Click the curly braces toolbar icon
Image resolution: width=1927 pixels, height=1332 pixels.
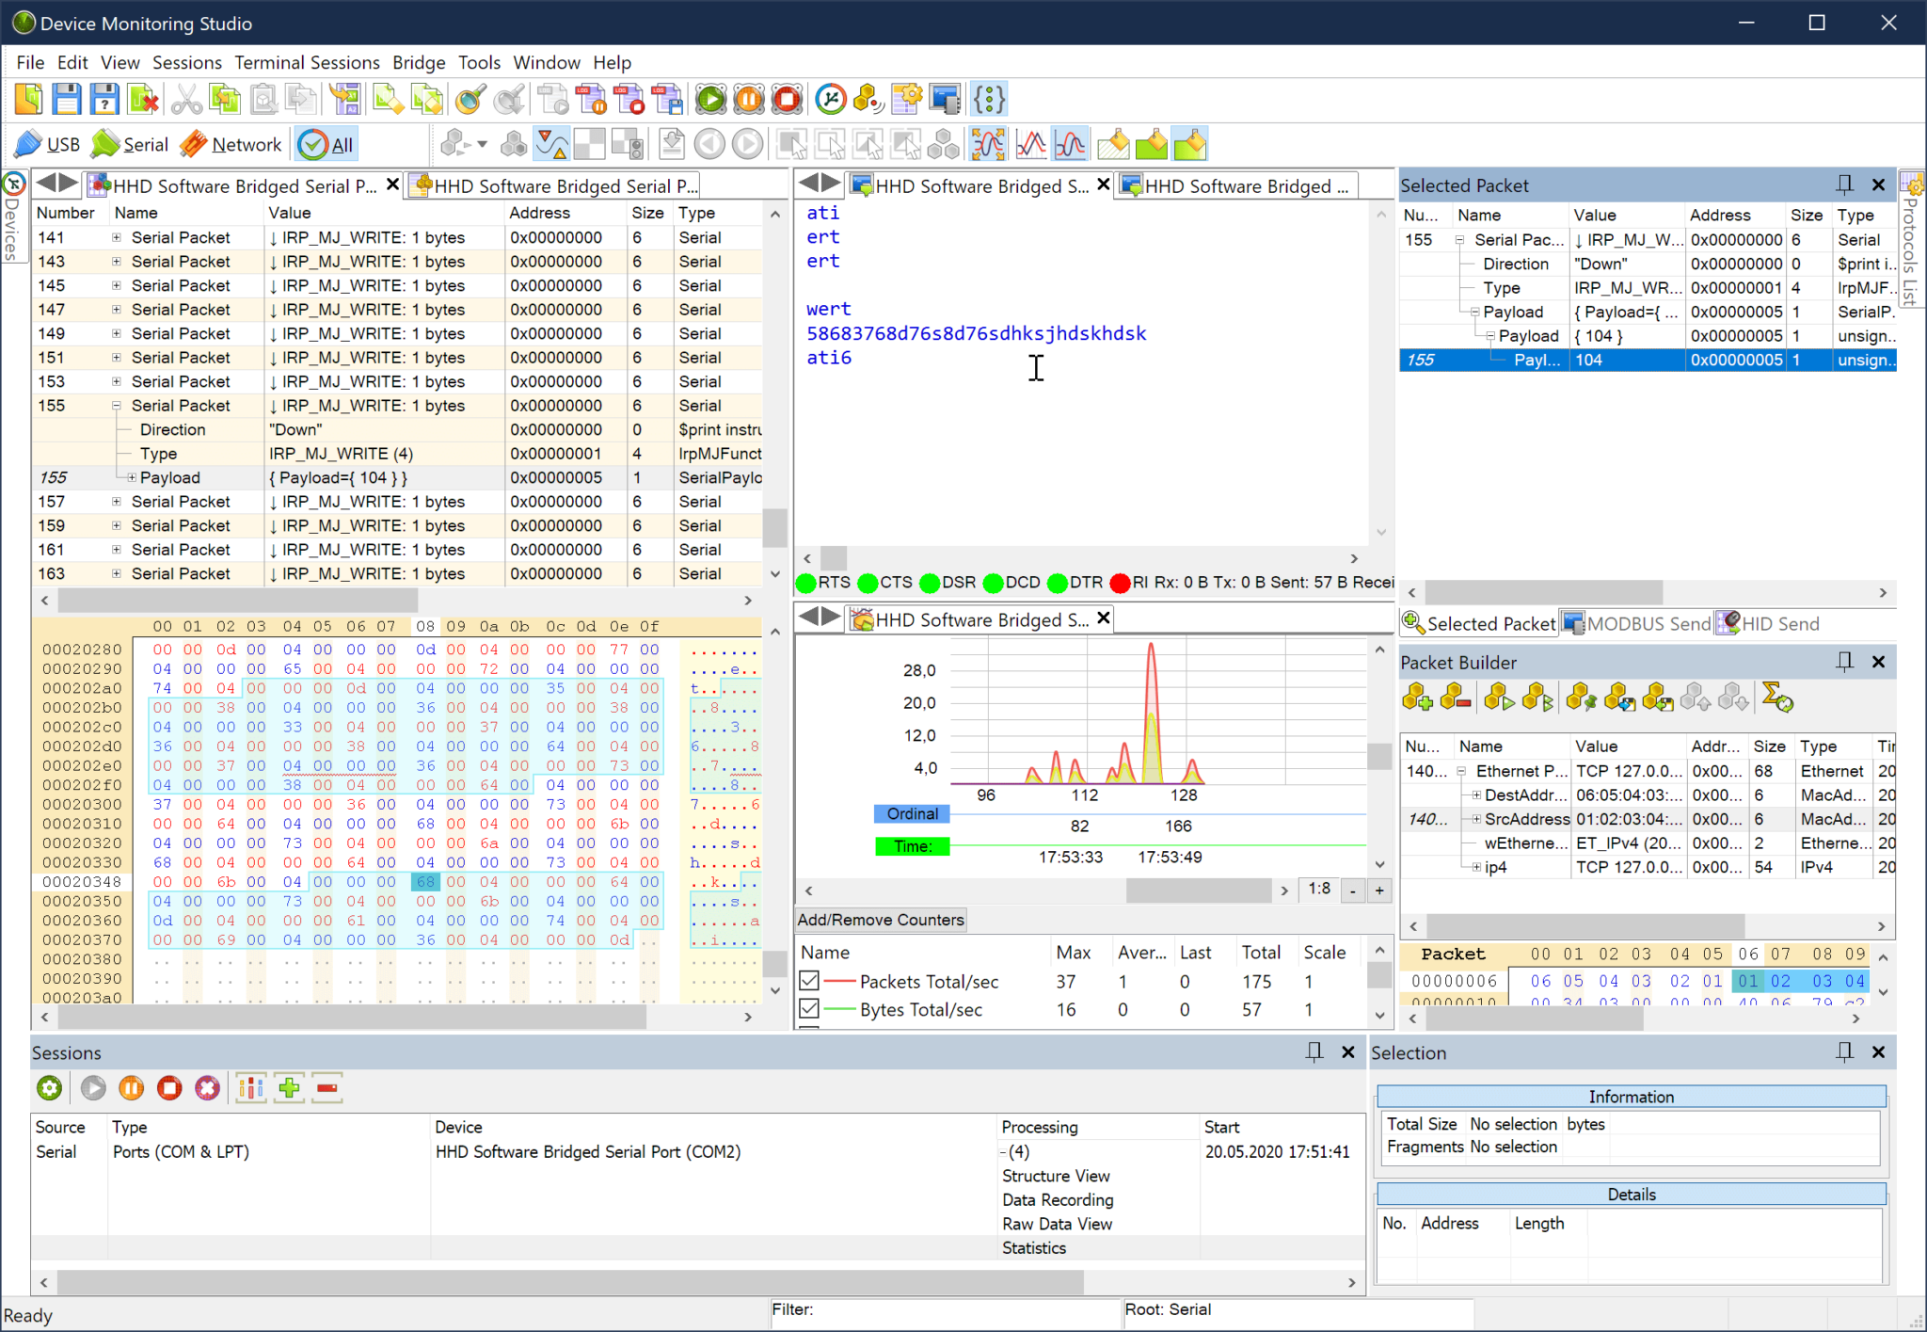989,99
